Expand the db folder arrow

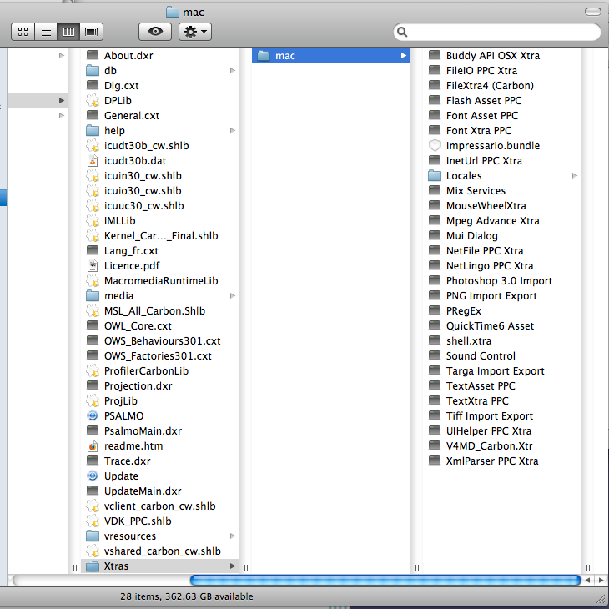pyautogui.click(x=233, y=70)
